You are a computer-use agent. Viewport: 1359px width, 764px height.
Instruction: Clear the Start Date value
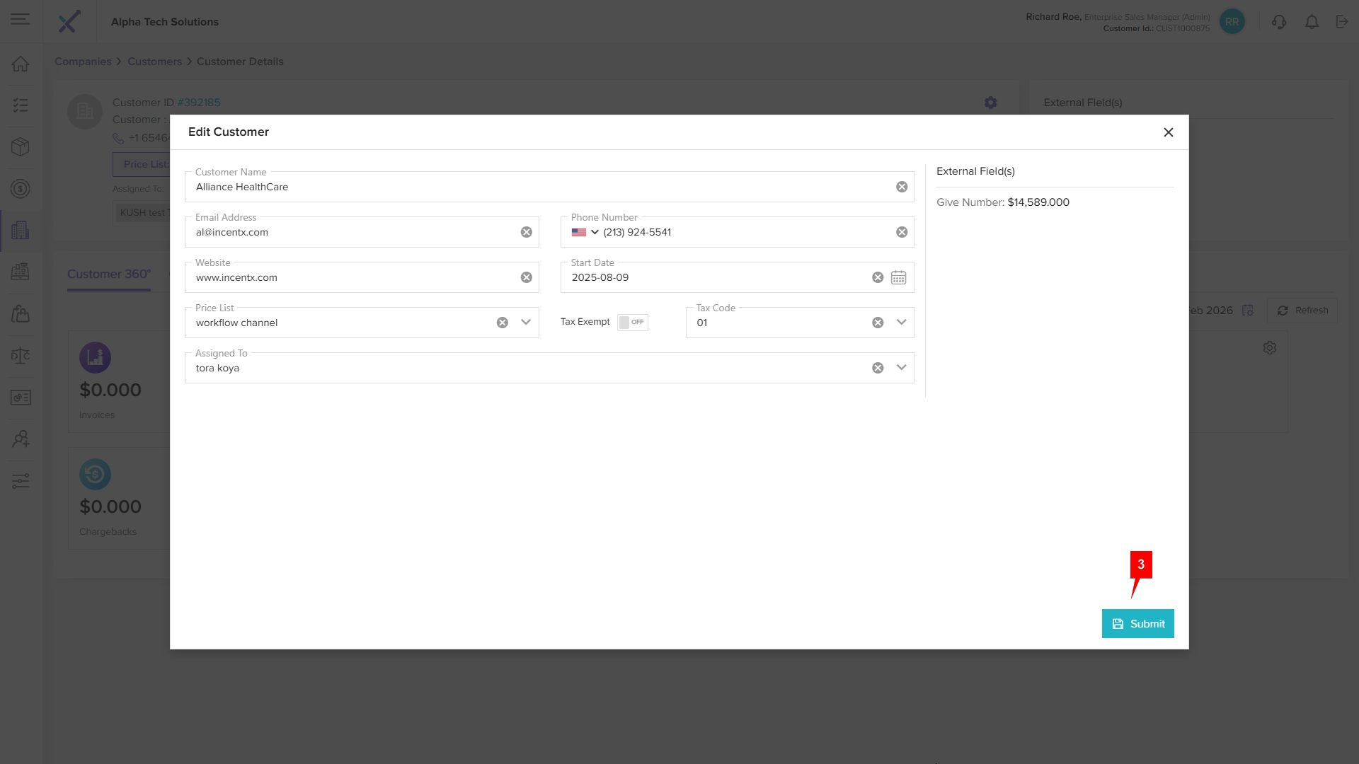tap(878, 277)
